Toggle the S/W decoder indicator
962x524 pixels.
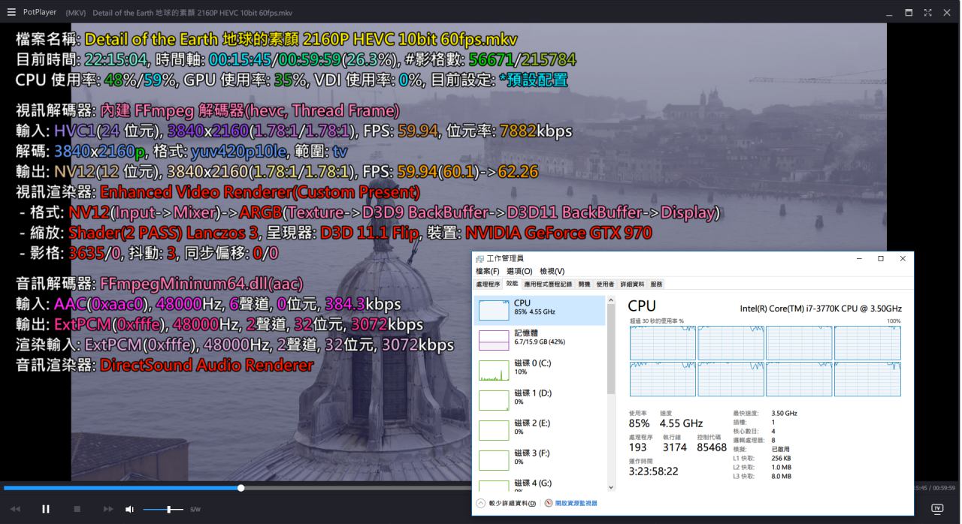195,510
